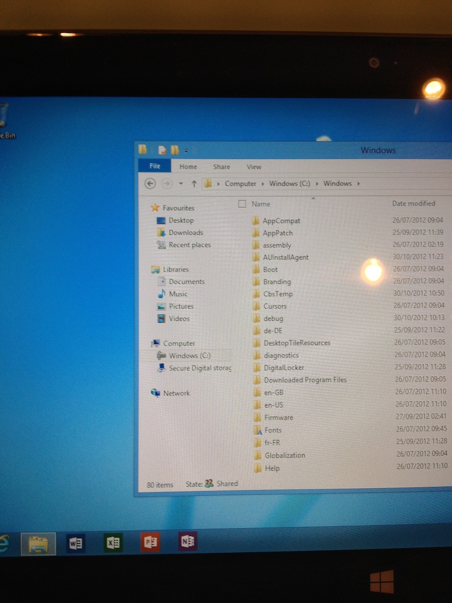Select the de-DE folder
452x603 pixels.
click(273, 331)
